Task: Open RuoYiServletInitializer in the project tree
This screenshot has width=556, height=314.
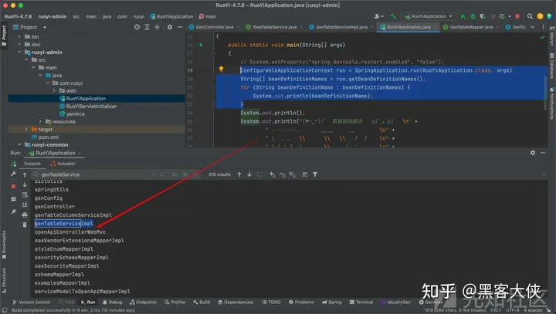Action: click(x=91, y=106)
